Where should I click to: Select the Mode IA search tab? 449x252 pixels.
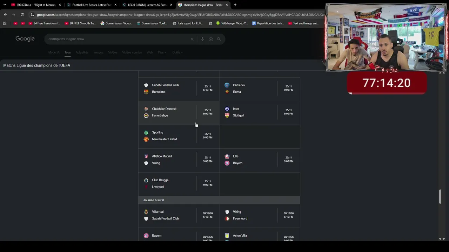click(x=54, y=52)
